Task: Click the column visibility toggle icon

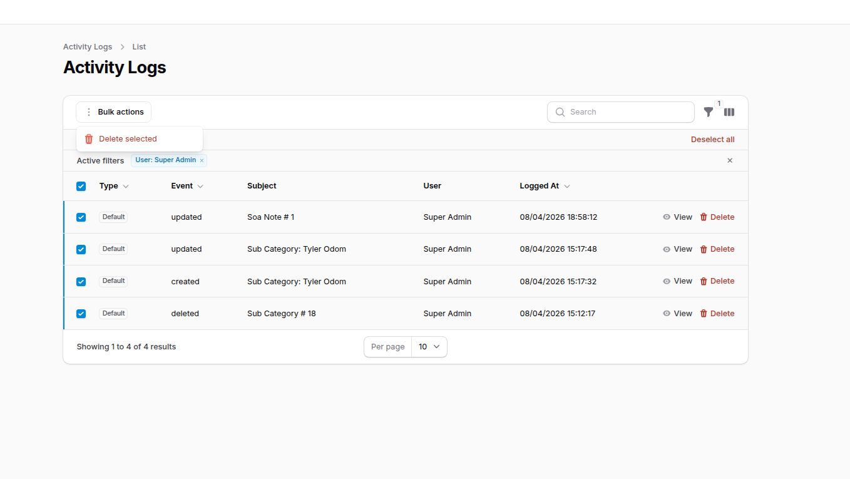Action: click(729, 111)
